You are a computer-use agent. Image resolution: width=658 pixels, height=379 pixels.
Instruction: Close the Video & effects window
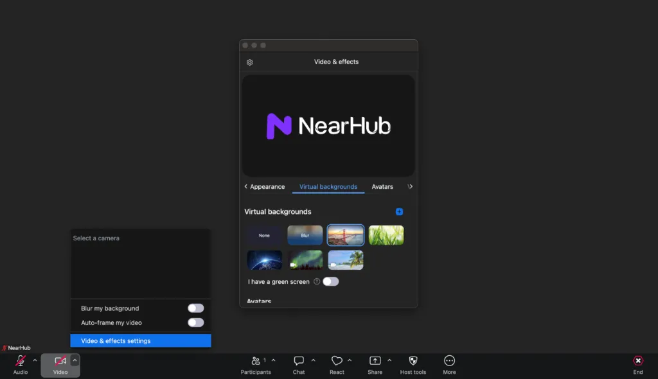pyautogui.click(x=245, y=46)
